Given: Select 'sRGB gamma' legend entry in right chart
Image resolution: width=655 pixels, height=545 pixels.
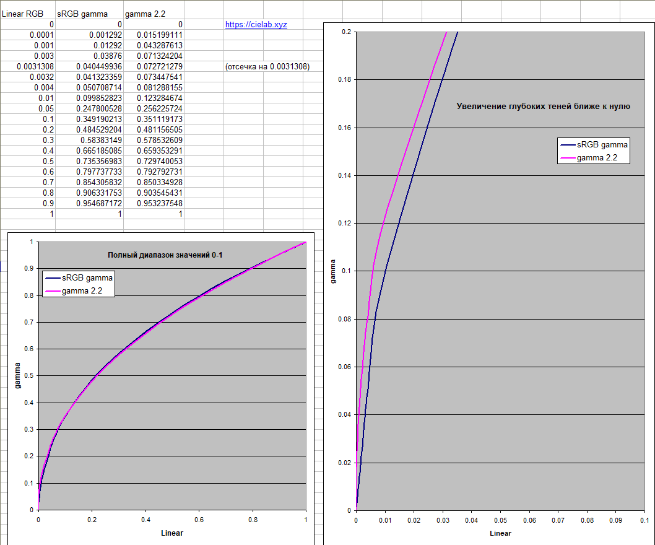Looking at the screenshot, I should pos(602,145).
